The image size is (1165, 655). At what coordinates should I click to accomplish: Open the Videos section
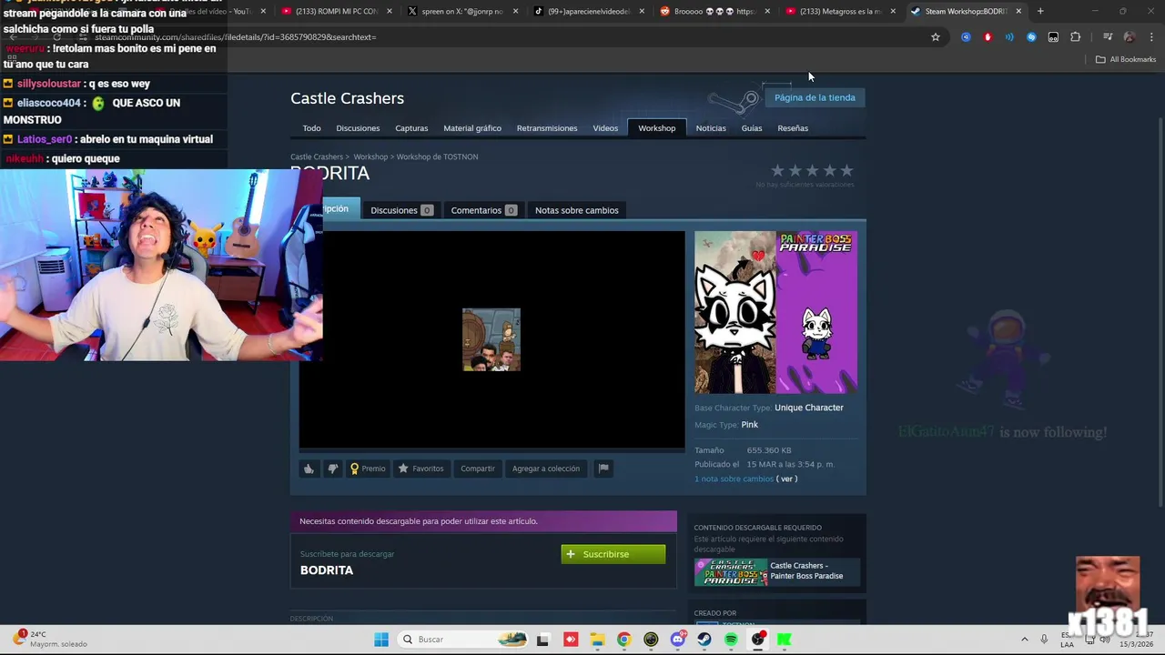tap(605, 128)
